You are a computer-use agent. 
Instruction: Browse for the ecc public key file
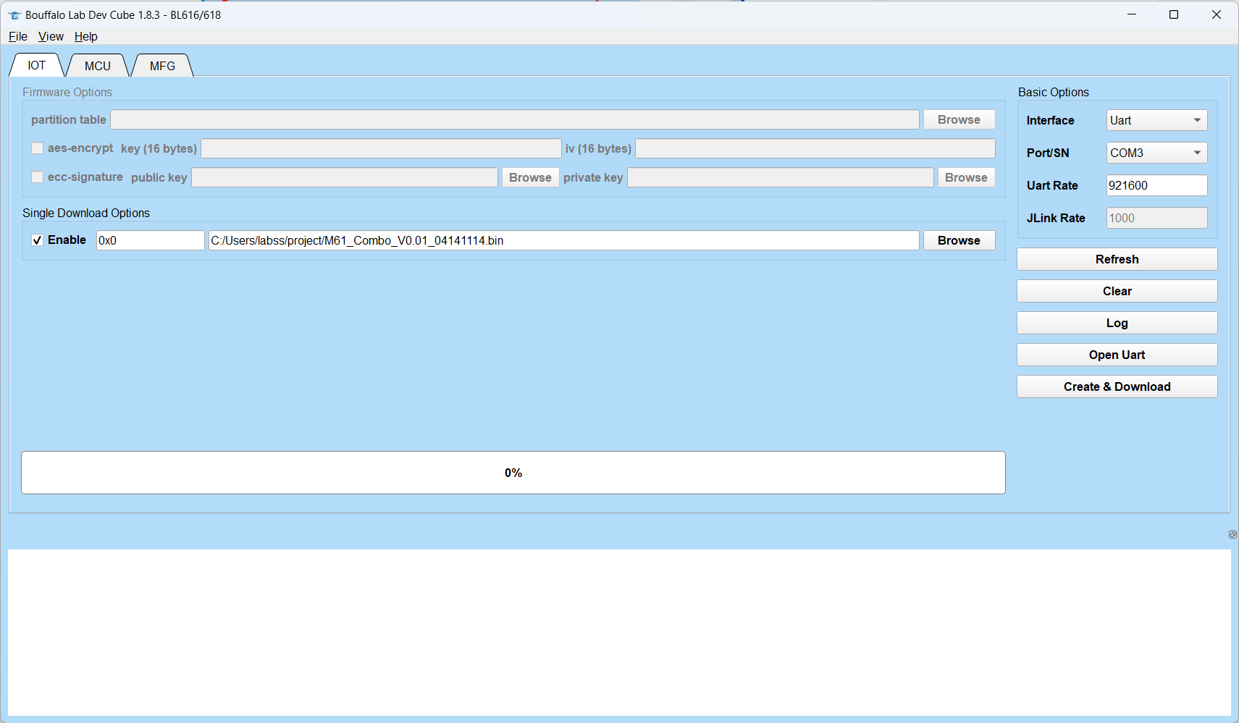(530, 177)
